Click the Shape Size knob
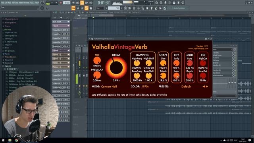The height and width of the screenshot is (143, 254). click(x=163, y=63)
